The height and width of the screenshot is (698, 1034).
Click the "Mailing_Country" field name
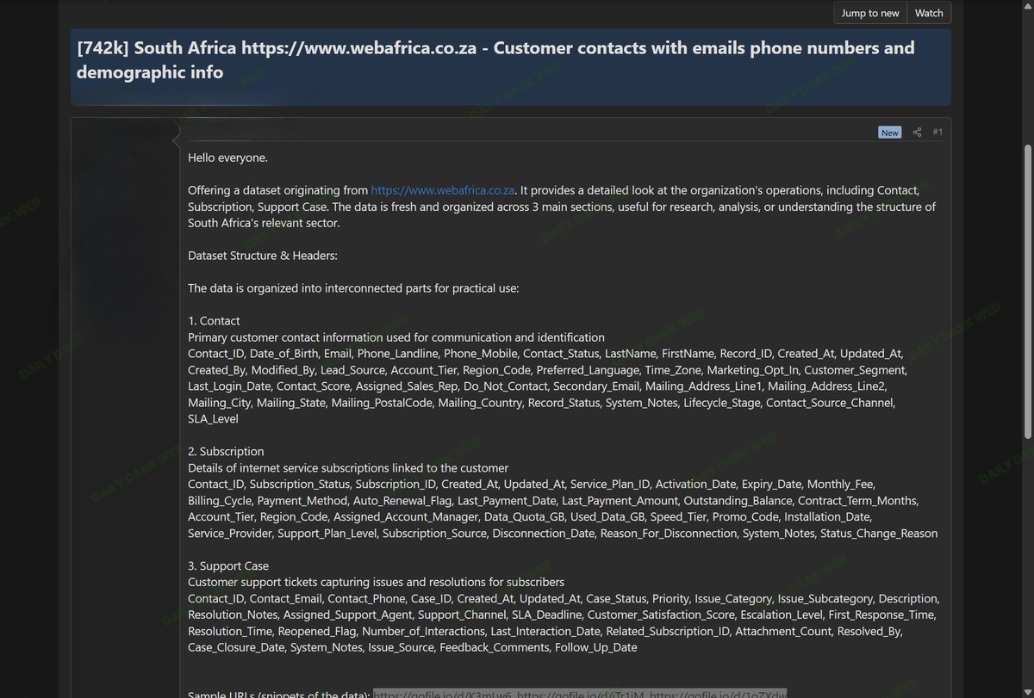coord(480,403)
